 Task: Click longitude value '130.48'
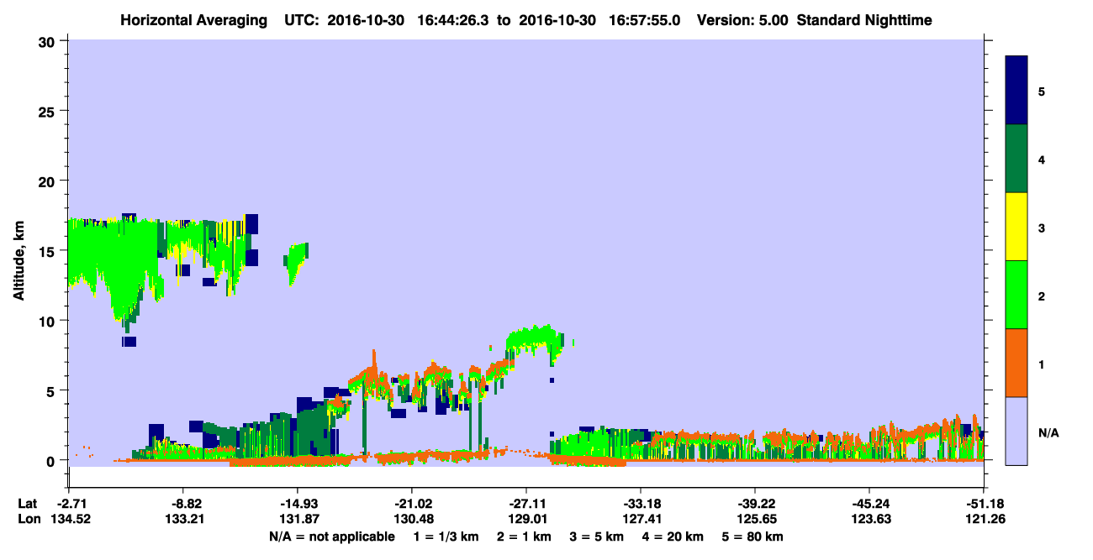point(412,519)
